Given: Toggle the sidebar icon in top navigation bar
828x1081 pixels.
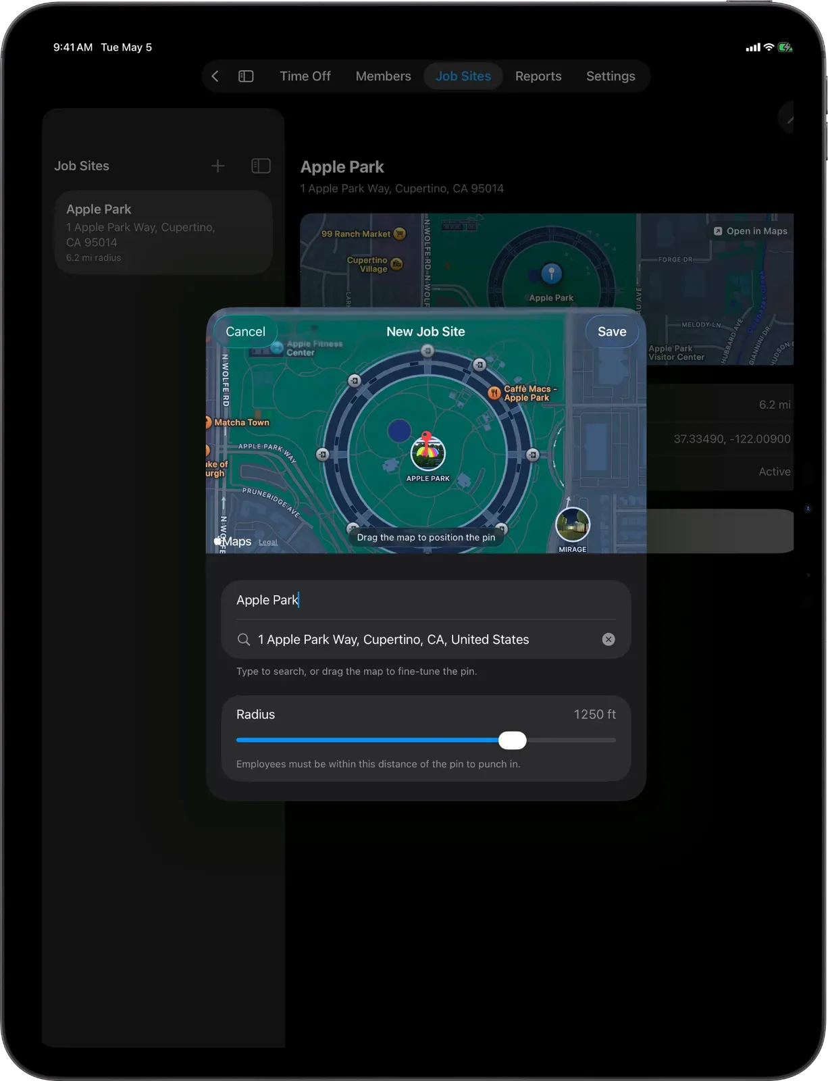Looking at the screenshot, I should 246,76.
